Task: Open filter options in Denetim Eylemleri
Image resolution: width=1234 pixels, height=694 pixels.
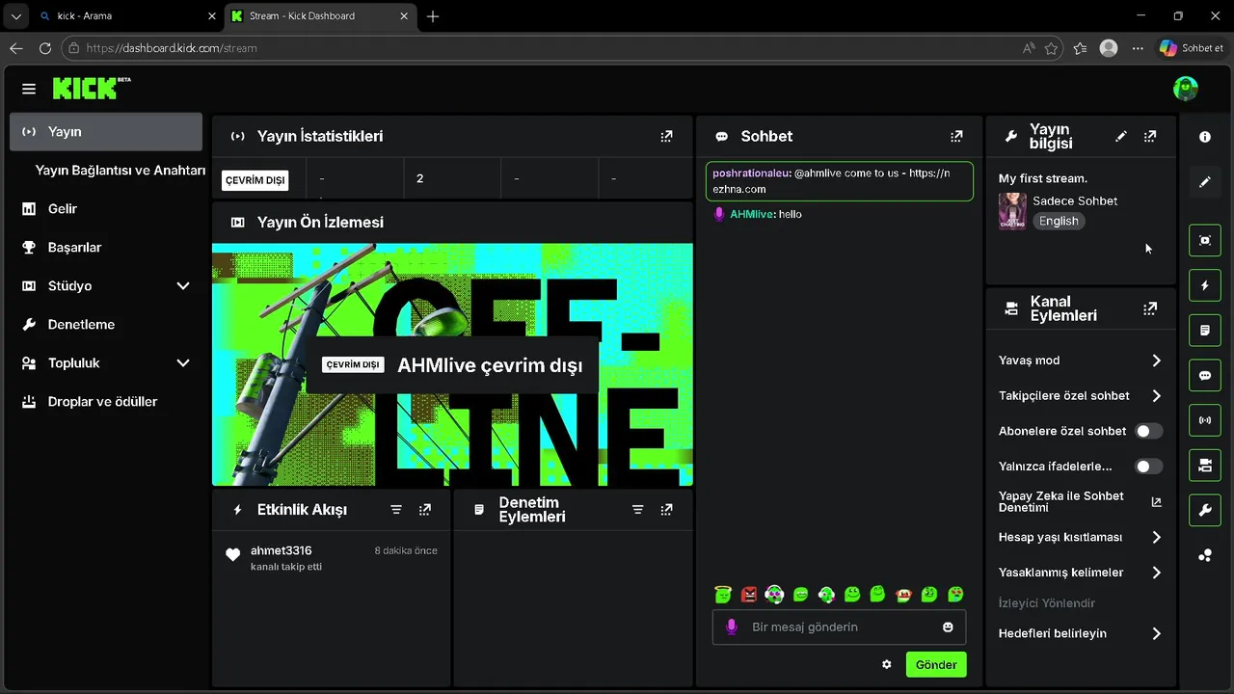Action: click(x=637, y=509)
